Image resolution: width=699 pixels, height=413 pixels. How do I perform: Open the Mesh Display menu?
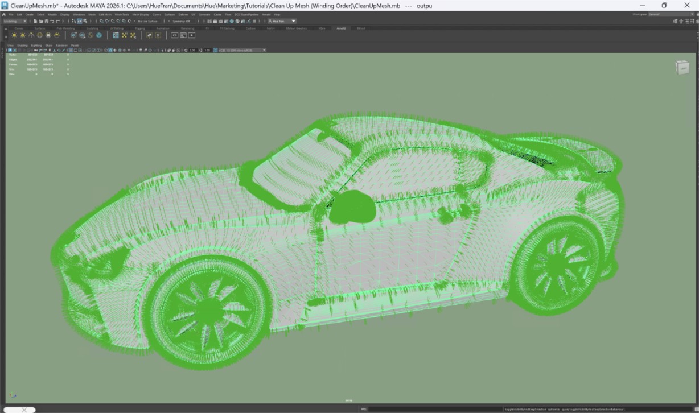point(141,15)
